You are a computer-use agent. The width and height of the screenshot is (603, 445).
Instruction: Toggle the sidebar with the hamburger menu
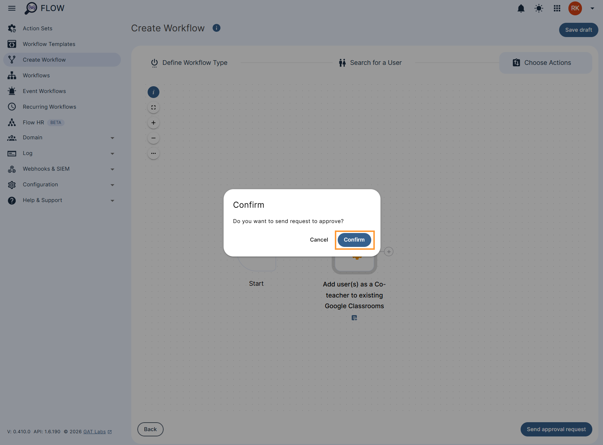(12, 8)
